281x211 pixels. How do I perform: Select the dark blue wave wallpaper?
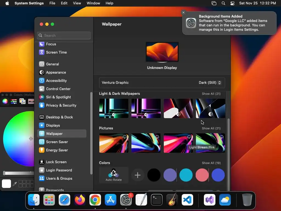click(210, 108)
